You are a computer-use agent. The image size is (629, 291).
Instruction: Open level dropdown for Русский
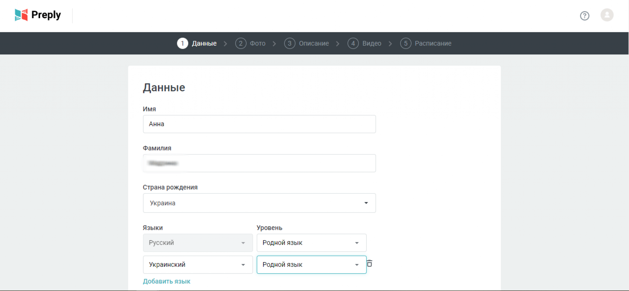coord(311,243)
